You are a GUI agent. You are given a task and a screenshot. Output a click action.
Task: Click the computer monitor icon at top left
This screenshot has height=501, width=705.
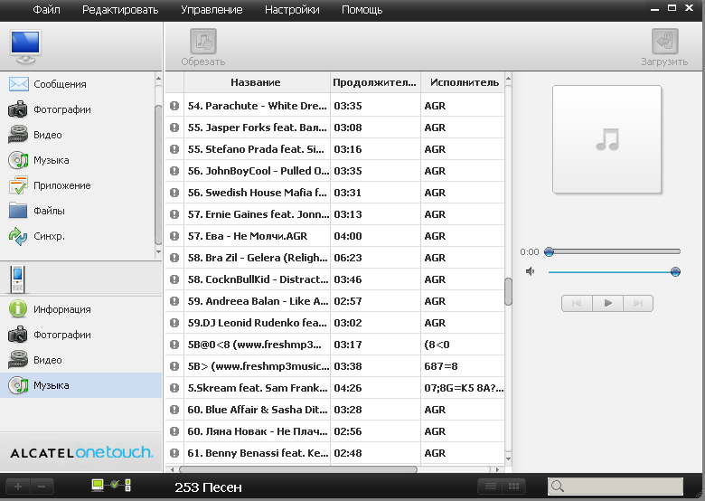click(25, 44)
